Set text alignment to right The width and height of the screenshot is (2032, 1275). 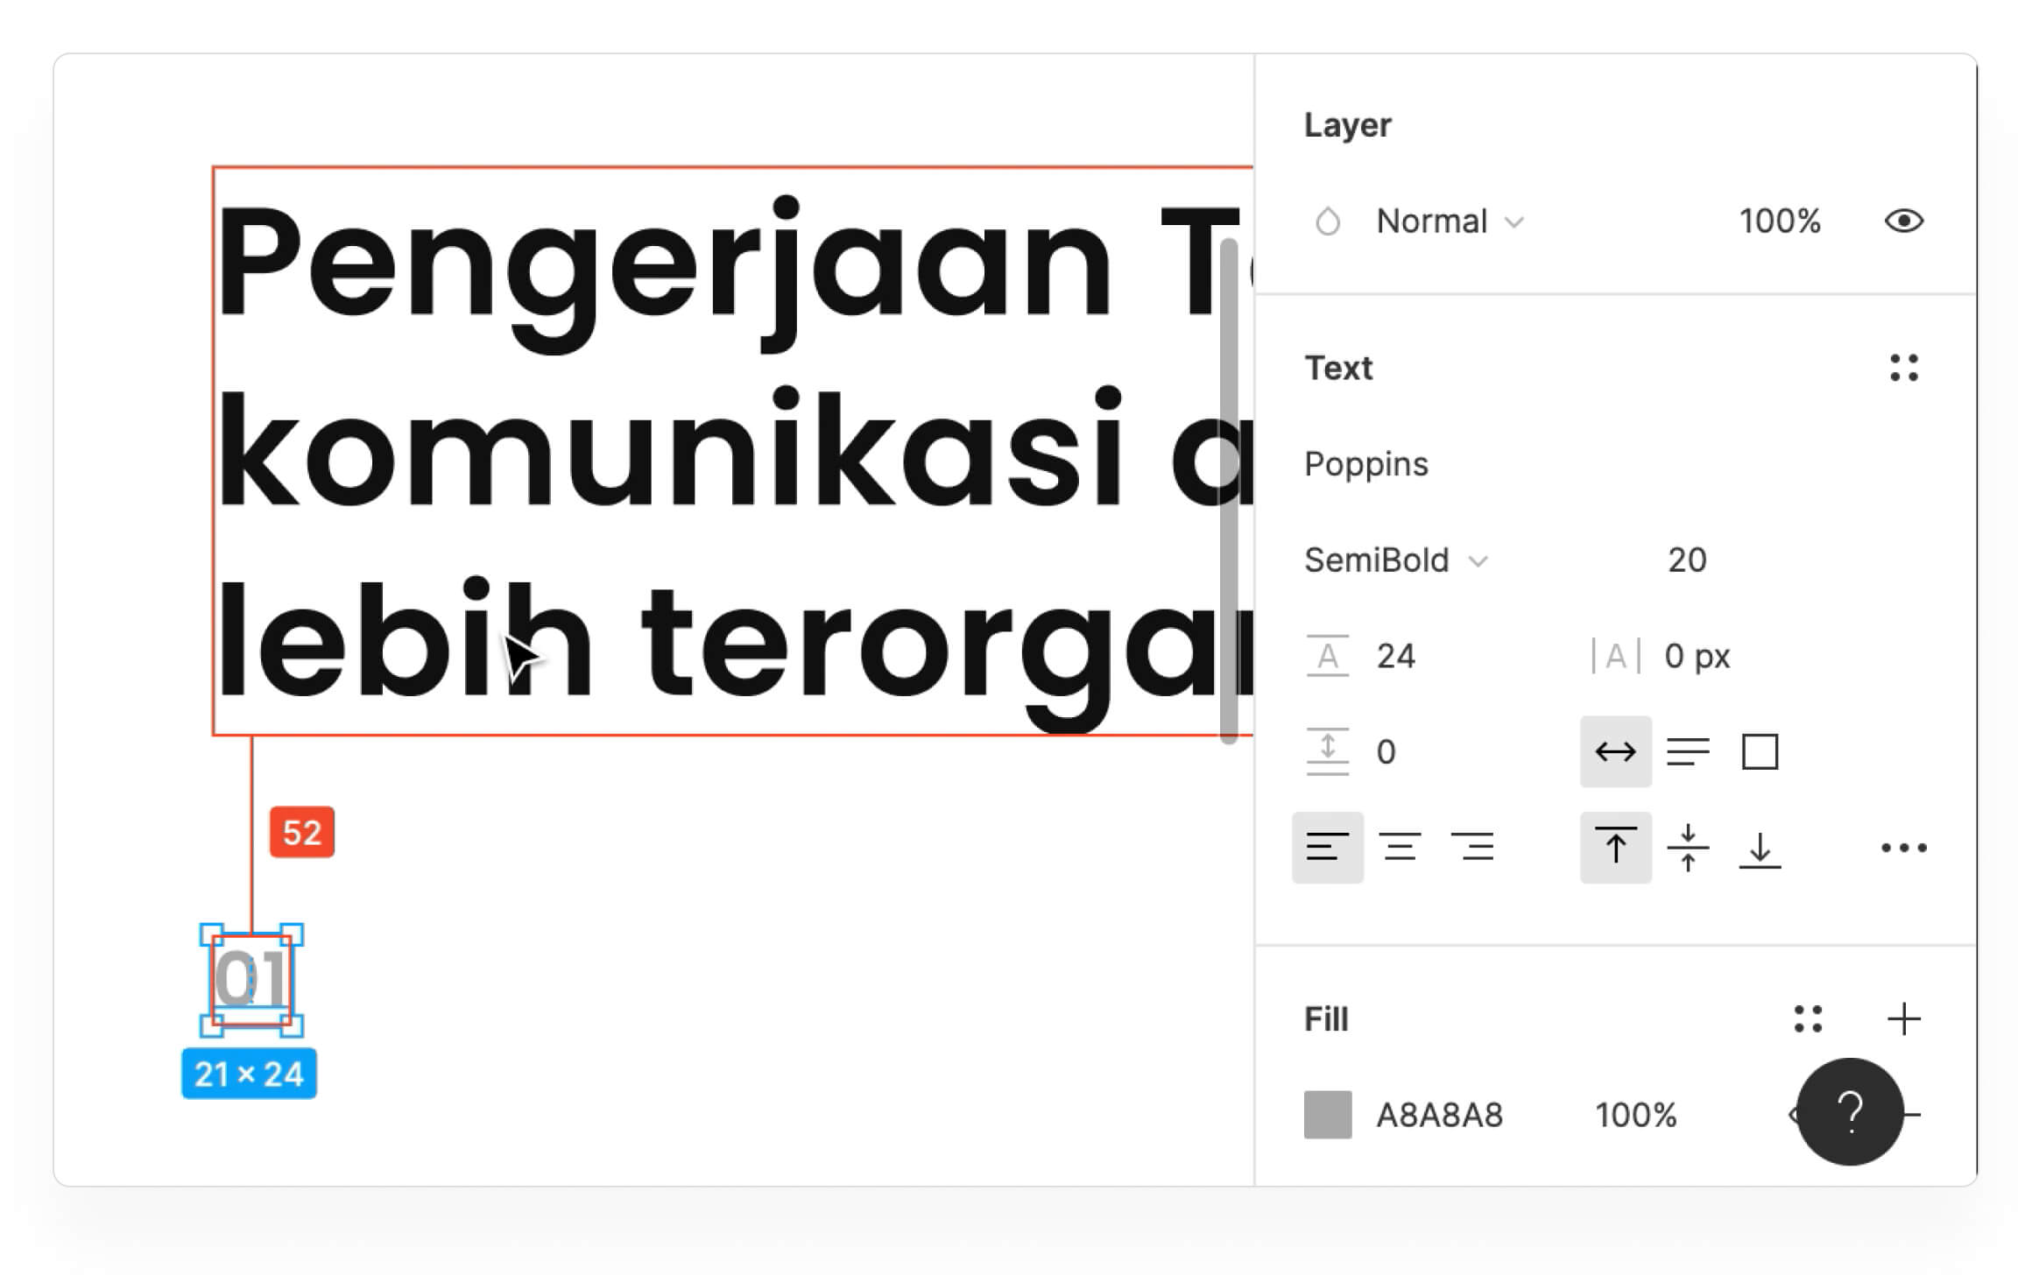tap(1472, 848)
